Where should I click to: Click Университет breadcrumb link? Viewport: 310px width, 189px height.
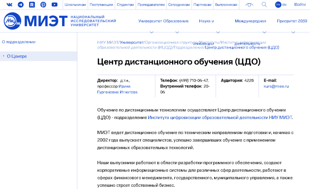pyautogui.click(x=132, y=42)
